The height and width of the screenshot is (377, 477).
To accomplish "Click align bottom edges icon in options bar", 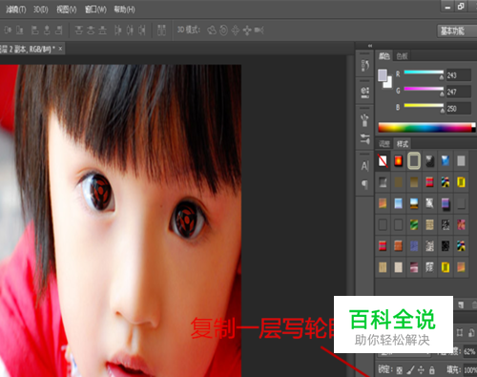I will pyautogui.click(x=20, y=31).
